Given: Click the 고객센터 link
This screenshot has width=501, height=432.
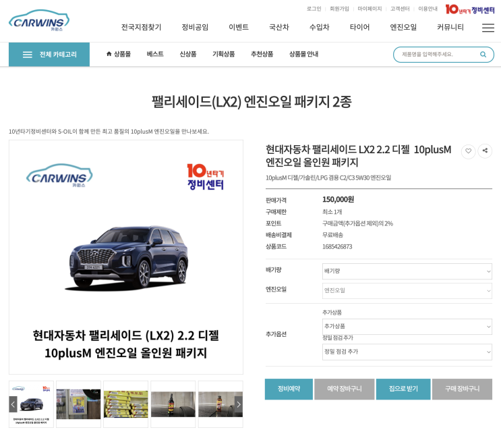Looking at the screenshot, I should point(400,9).
